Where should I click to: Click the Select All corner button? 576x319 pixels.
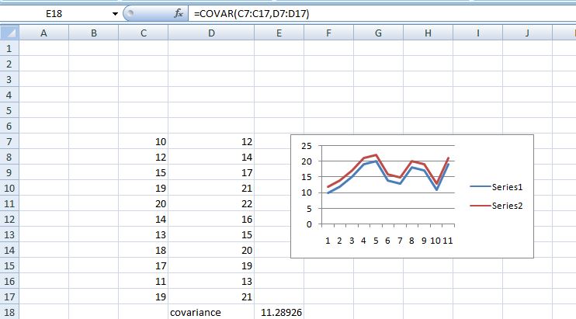pyautogui.click(x=9, y=32)
